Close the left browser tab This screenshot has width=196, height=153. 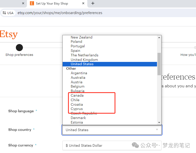click(23, 3)
